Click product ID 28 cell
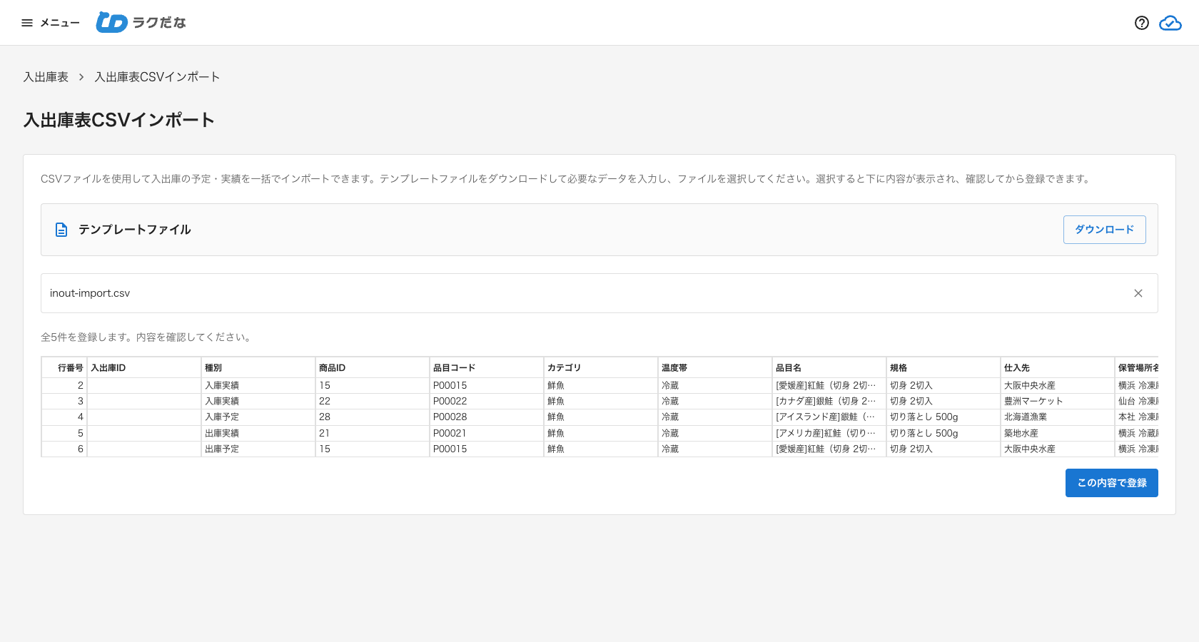Viewport: 1199px width, 642px height. (x=373, y=417)
